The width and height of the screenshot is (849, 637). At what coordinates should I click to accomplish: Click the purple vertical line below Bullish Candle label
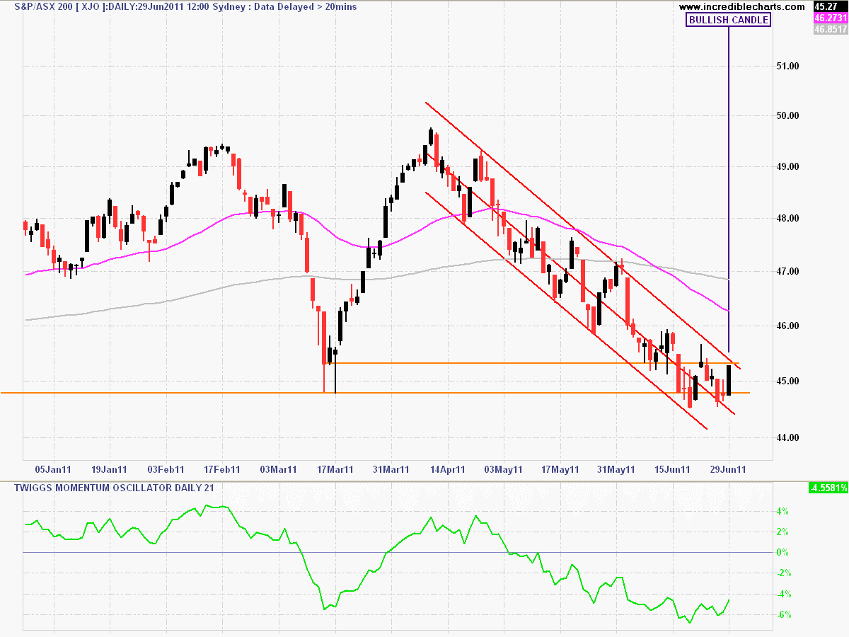tap(729, 177)
